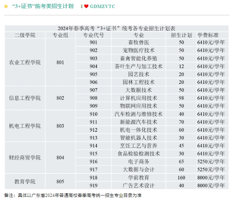233x202 pixels.
Task: Select the major 畜禽智能化养殖
Action: click(139, 58)
